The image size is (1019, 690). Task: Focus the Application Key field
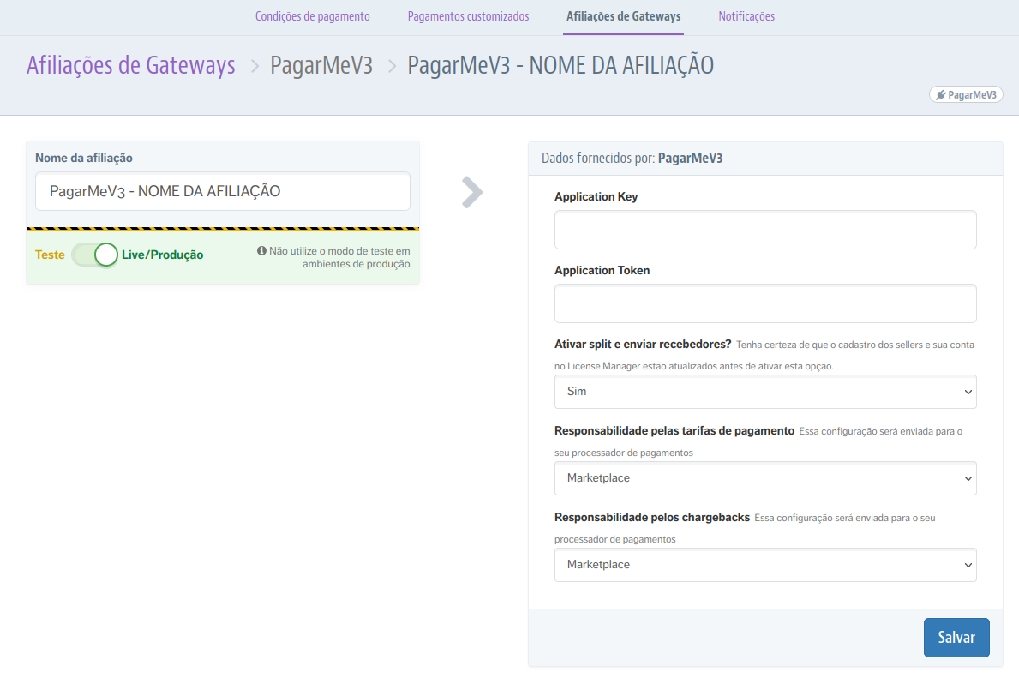pyautogui.click(x=765, y=230)
